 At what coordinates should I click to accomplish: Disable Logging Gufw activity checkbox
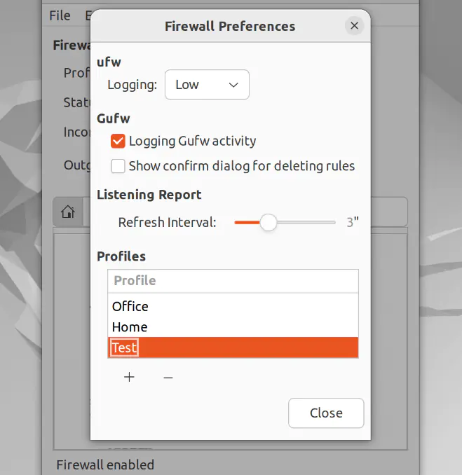pyautogui.click(x=118, y=141)
